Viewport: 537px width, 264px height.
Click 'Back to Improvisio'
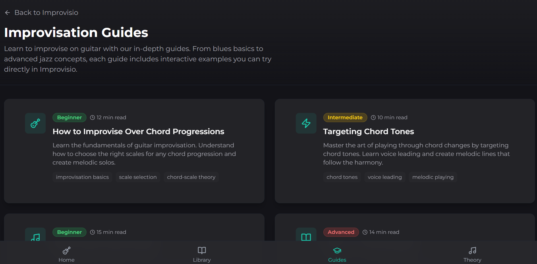[x=46, y=12]
